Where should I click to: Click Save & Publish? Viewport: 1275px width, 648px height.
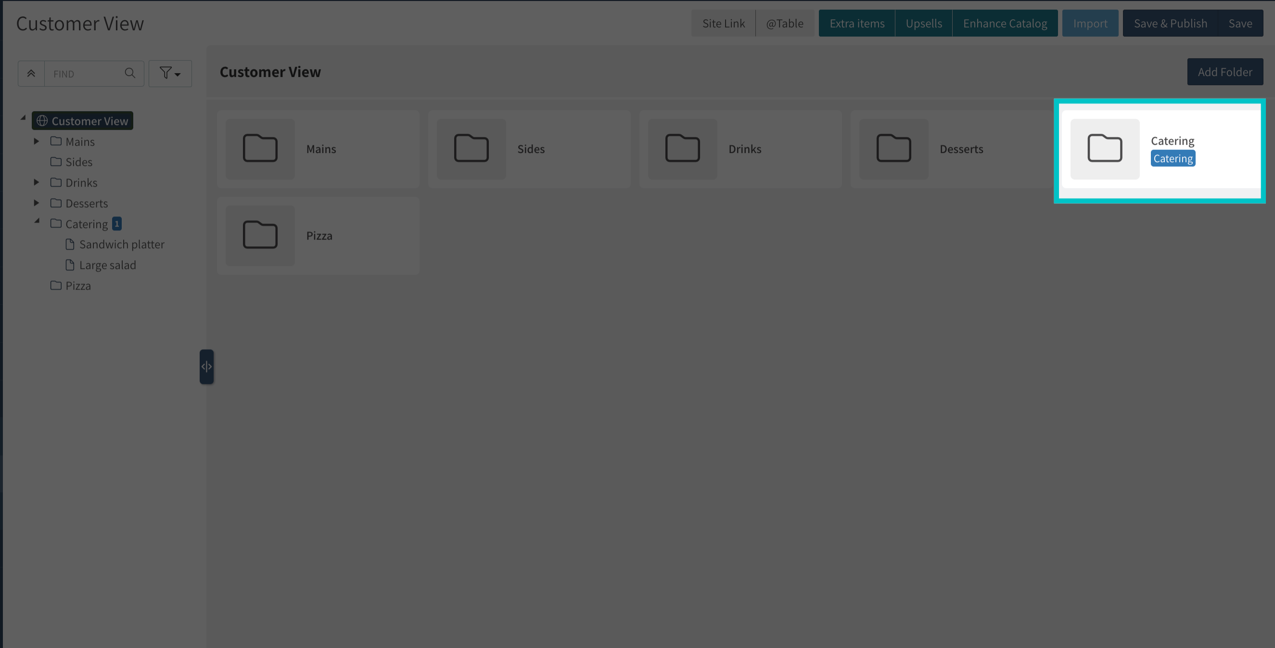point(1170,23)
